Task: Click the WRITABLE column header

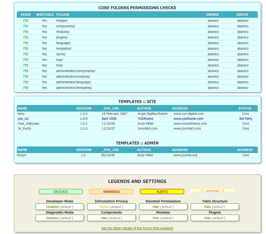Action: click(45, 14)
